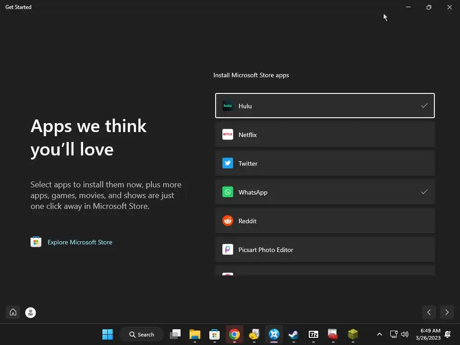The width and height of the screenshot is (460, 345).
Task: Open Steam from the taskbar
Action: [294, 334]
